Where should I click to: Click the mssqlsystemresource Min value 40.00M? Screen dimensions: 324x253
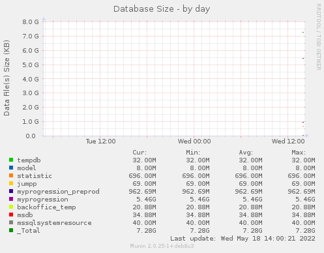198,223
